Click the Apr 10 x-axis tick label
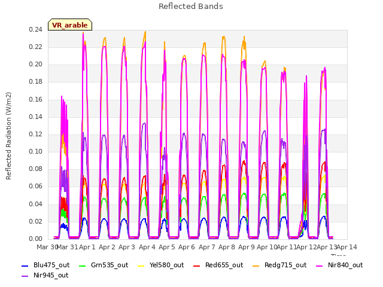The image size is (383, 287). tap(267, 247)
